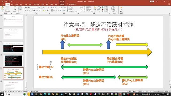
Task: Redo via the Quick Access toolbar
Action: pos(9,1)
